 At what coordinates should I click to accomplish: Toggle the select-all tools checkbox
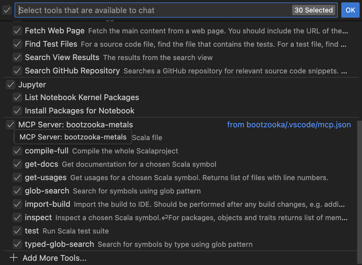coord(7,10)
